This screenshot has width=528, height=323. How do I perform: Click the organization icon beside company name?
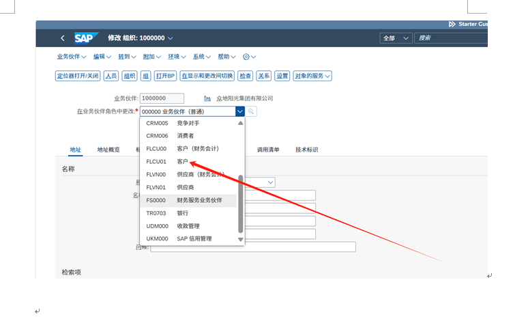tap(207, 98)
